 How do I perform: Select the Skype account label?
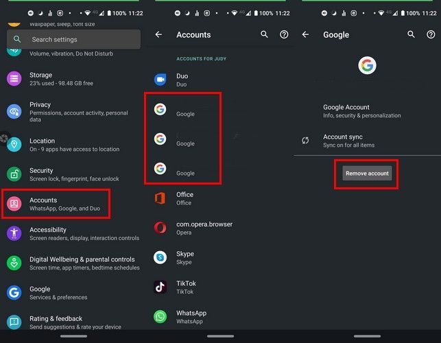[185, 258]
